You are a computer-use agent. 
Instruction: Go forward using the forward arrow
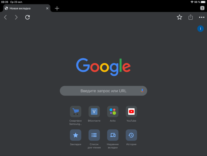pos(16,17)
